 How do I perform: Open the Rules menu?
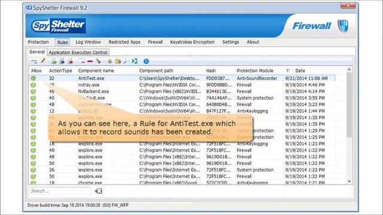62,42
